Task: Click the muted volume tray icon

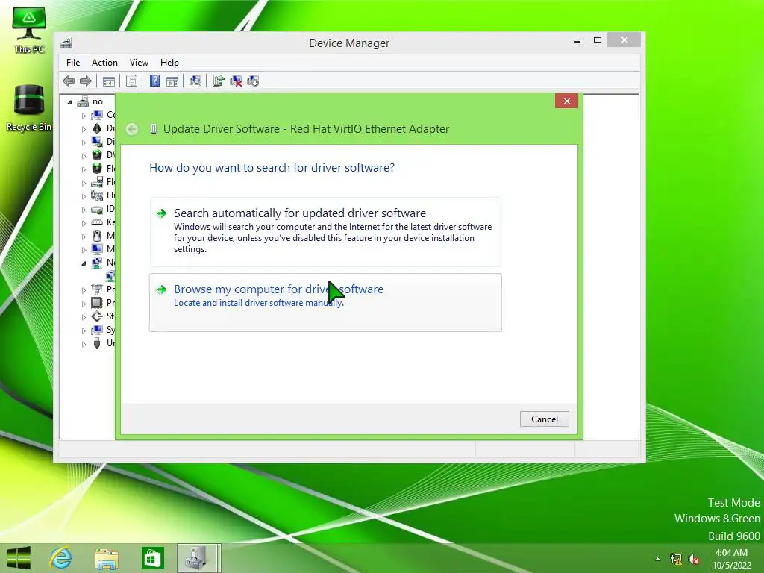Action: pyautogui.click(x=694, y=559)
